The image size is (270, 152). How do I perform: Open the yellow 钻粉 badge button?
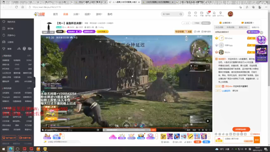(x=102, y=31)
